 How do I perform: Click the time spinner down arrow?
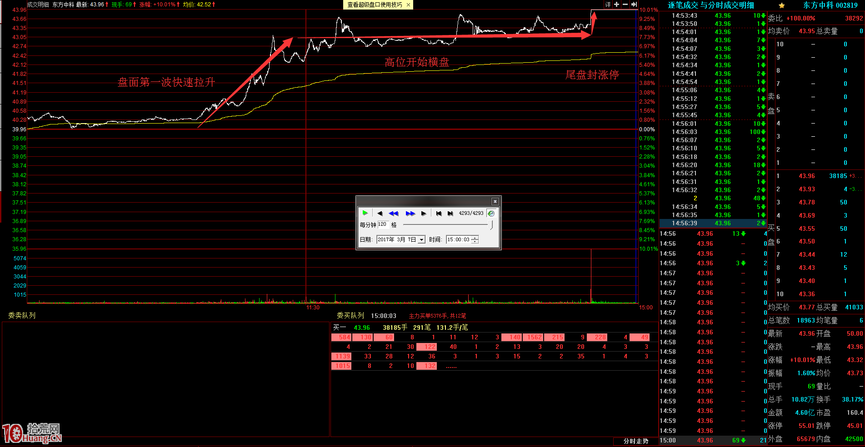pos(475,242)
